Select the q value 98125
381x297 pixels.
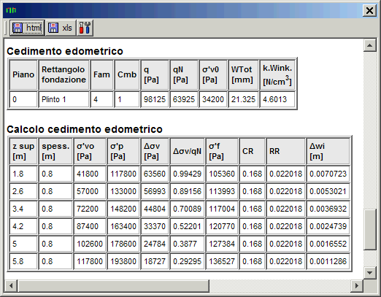(155, 99)
